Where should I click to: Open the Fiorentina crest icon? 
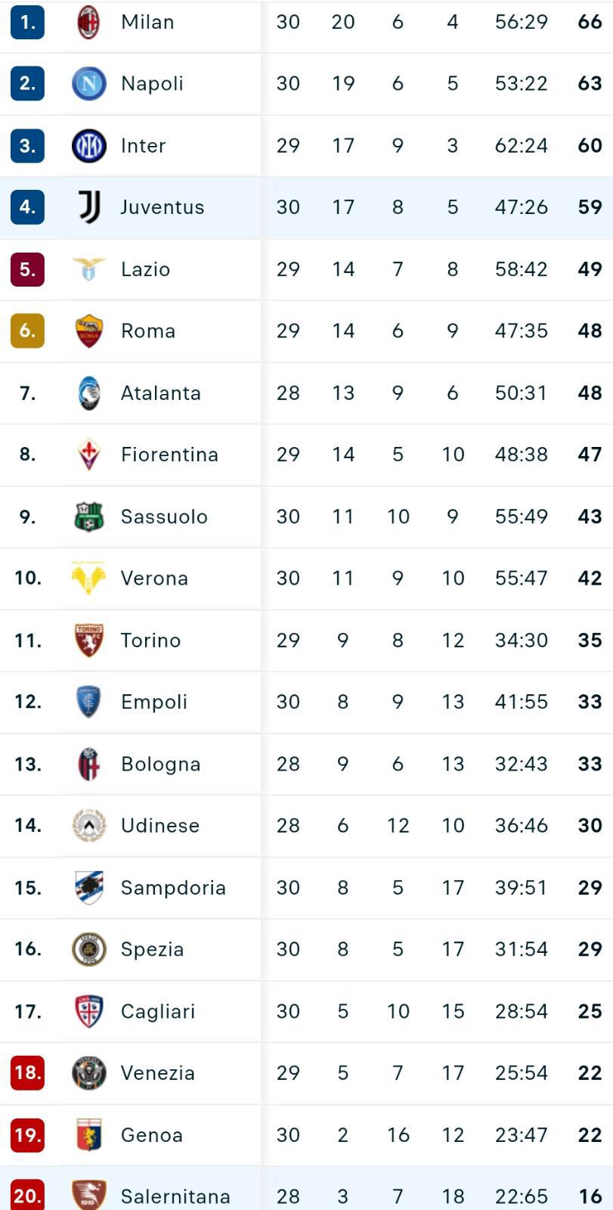[x=88, y=454]
